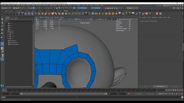Open the viewport color-space dropdown
The image size is (184, 103).
(128, 19)
